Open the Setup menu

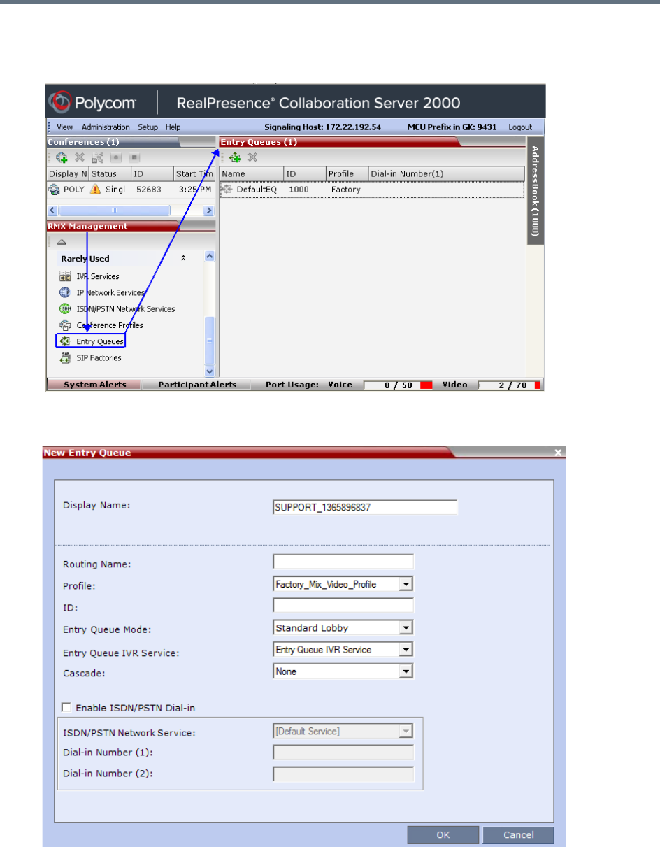tap(148, 127)
